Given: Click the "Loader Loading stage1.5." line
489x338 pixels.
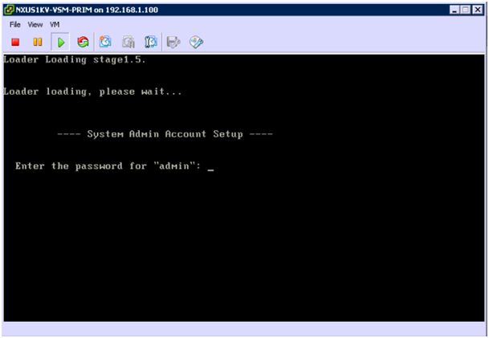Looking at the screenshot, I should click(75, 59).
